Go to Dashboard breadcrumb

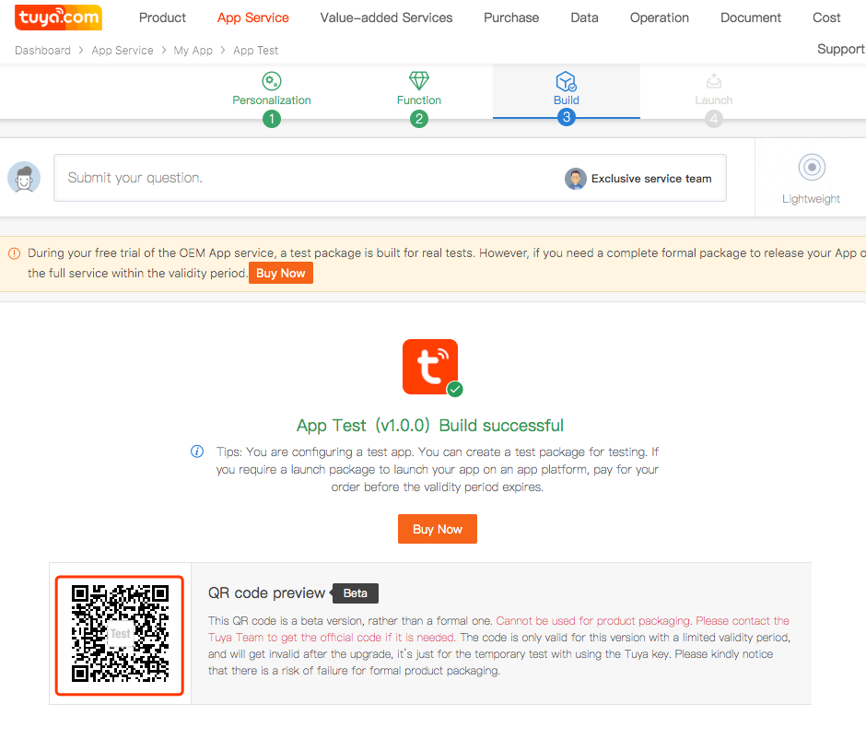click(x=43, y=51)
